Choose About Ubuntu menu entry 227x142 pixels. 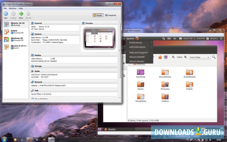coord(140,61)
